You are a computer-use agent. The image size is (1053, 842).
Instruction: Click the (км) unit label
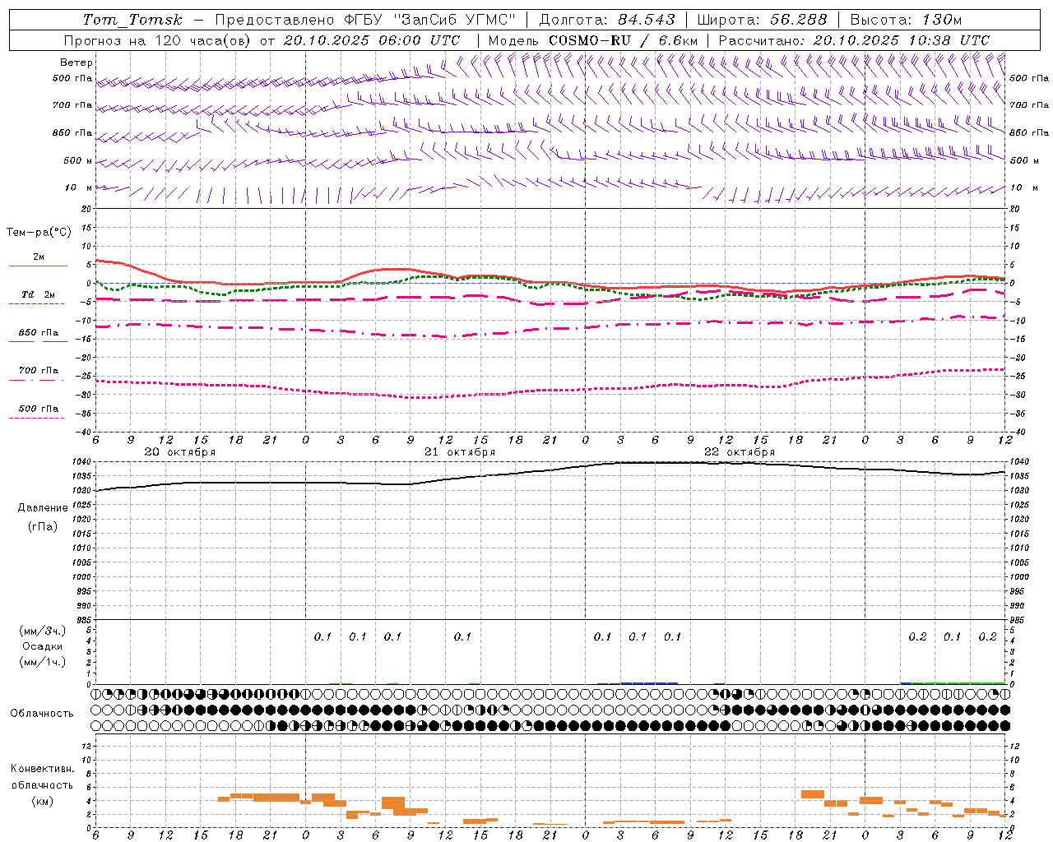(43, 801)
